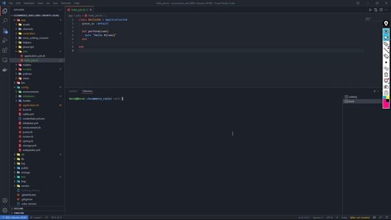Open the Search view in activity bar

5,21
